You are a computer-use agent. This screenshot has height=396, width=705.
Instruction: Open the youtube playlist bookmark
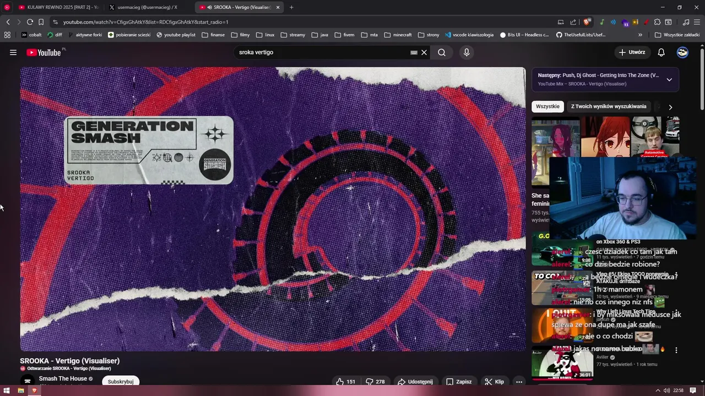176,35
